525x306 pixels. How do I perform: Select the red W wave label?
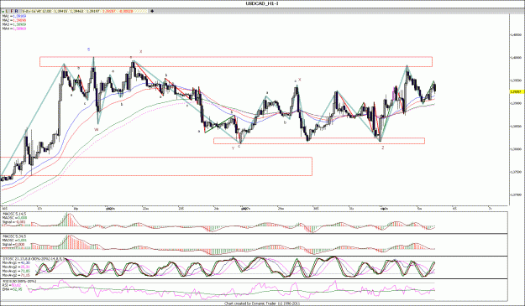pos(96,129)
